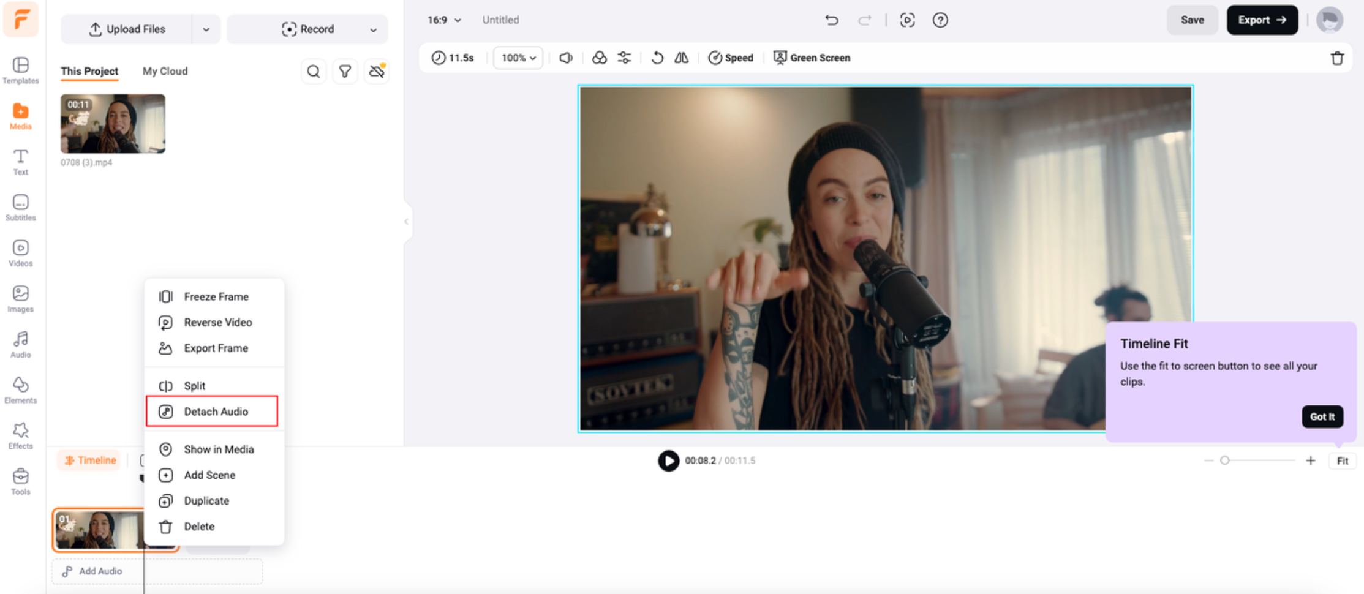Screen dimensions: 1364x594
Task: Open the Subtitles sidebar panel
Action: pos(21,207)
